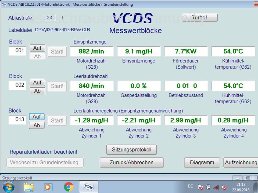This screenshot has height=193, width=258.
Task: Open the network status tray icon
Action: pyautogui.click(x=216, y=187)
